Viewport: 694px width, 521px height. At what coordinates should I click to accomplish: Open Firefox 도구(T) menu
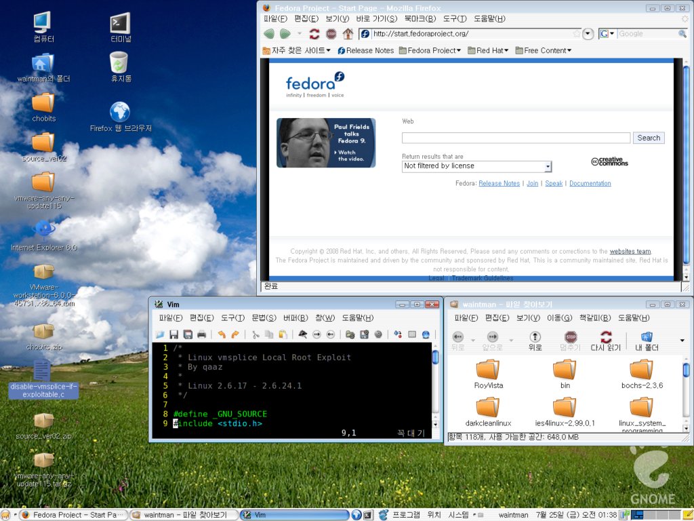[x=455, y=18]
